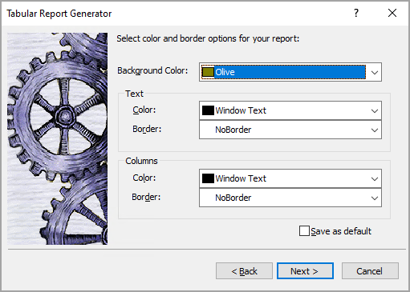This screenshot has height=292, width=410.
Task: Expand the Text Border dropdown arrow
Action: pyautogui.click(x=375, y=130)
